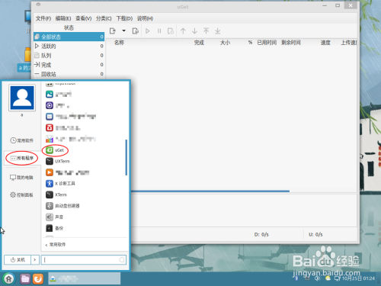The width and height of the screenshot is (381, 286).
Task: Select the 完成 status row
Action: 69,65
